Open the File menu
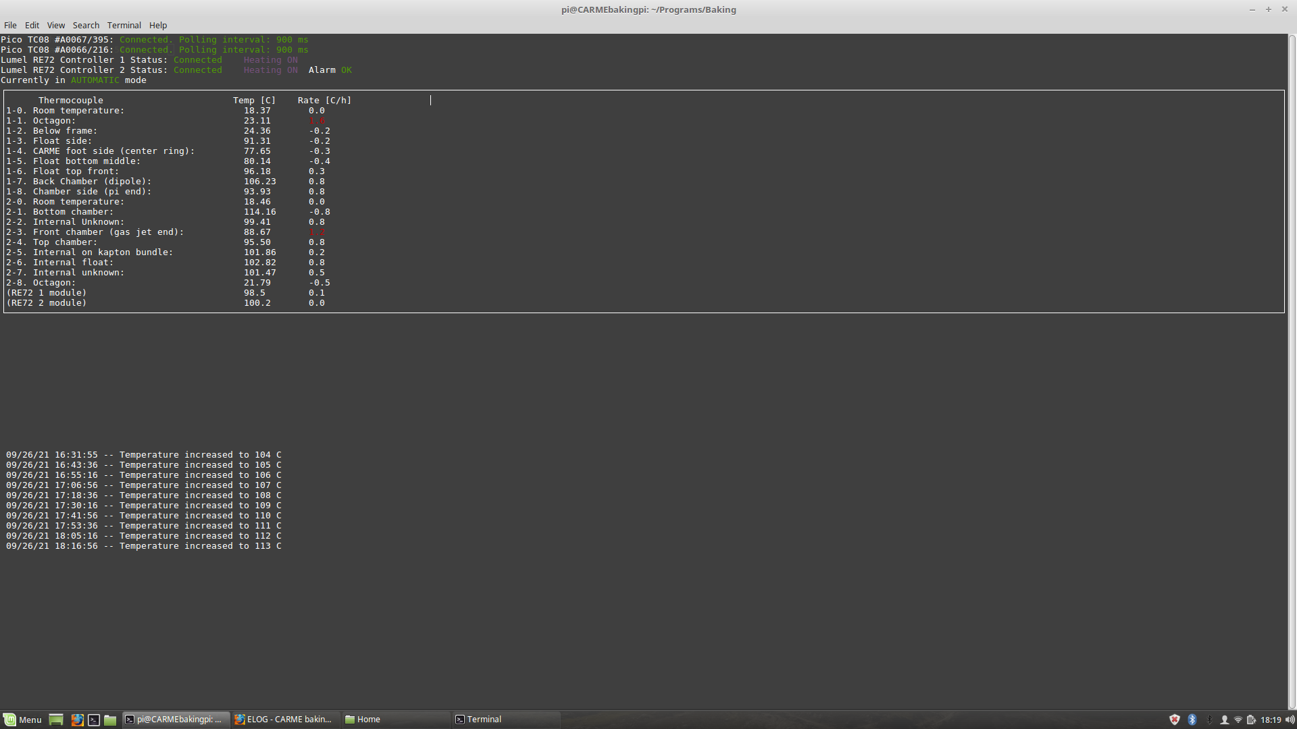 coord(10,25)
